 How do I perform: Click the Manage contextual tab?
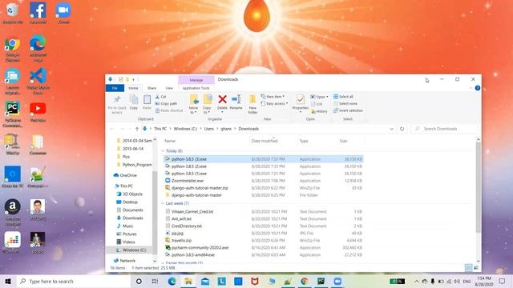coord(196,80)
